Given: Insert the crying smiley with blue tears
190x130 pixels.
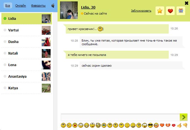Looking at the screenshot, I should click(104, 125).
